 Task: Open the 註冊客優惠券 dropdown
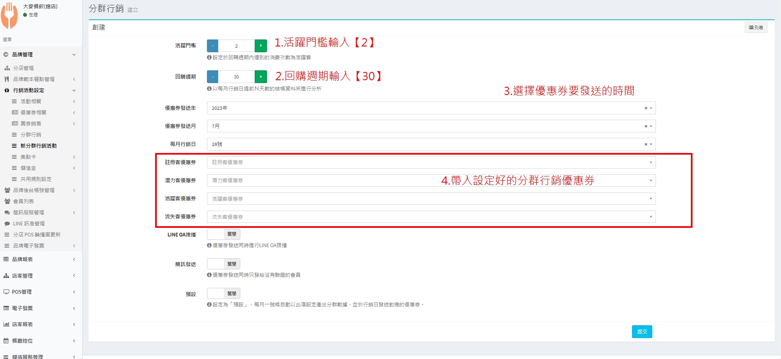pos(430,162)
